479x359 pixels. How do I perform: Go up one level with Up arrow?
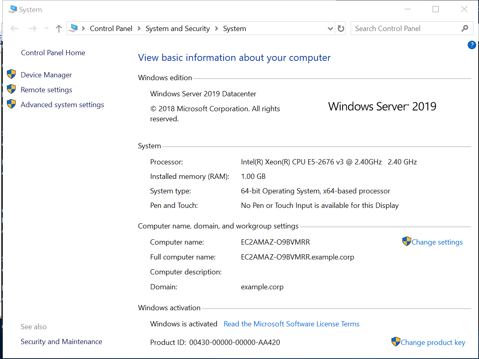click(x=59, y=29)
